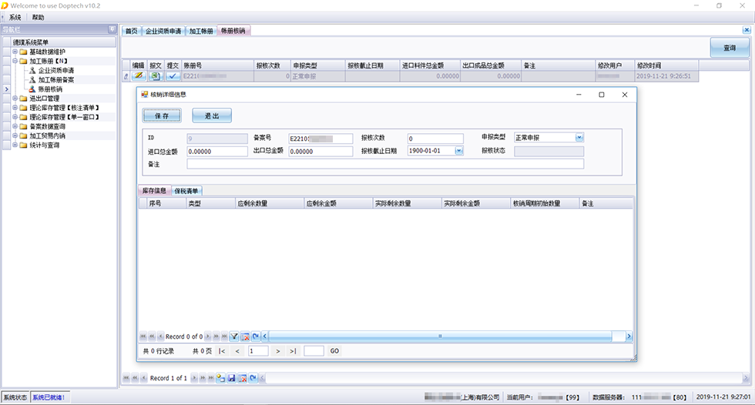Go to next record in main navigator

click(x=194, y=378)
